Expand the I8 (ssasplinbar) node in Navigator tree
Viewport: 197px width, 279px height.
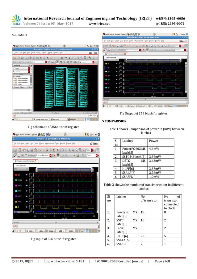click(14, 79)
